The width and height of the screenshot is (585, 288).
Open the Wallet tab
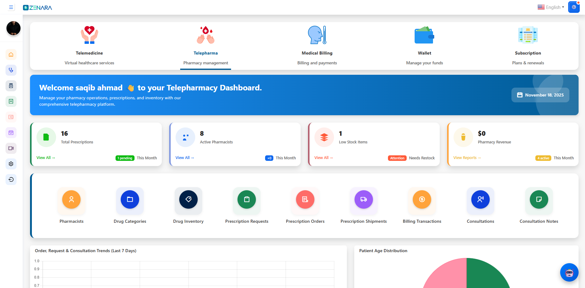[424, 46]
